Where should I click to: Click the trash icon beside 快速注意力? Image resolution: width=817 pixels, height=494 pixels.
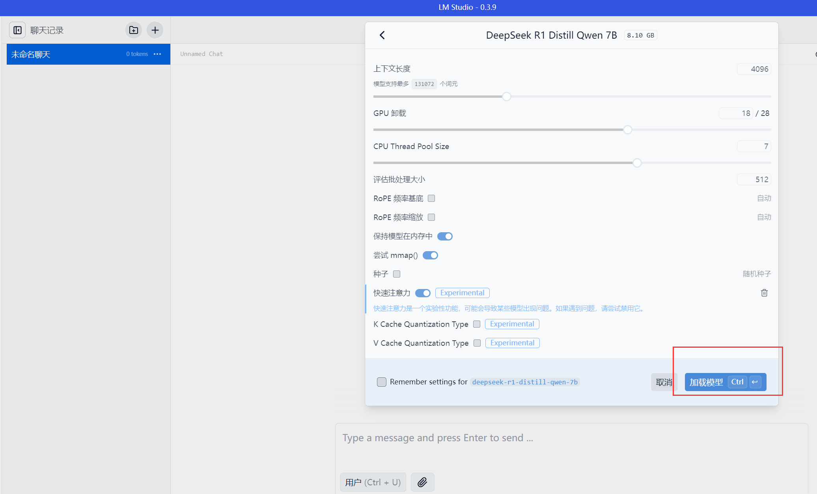pyautogui.click(x=764, y=293)
